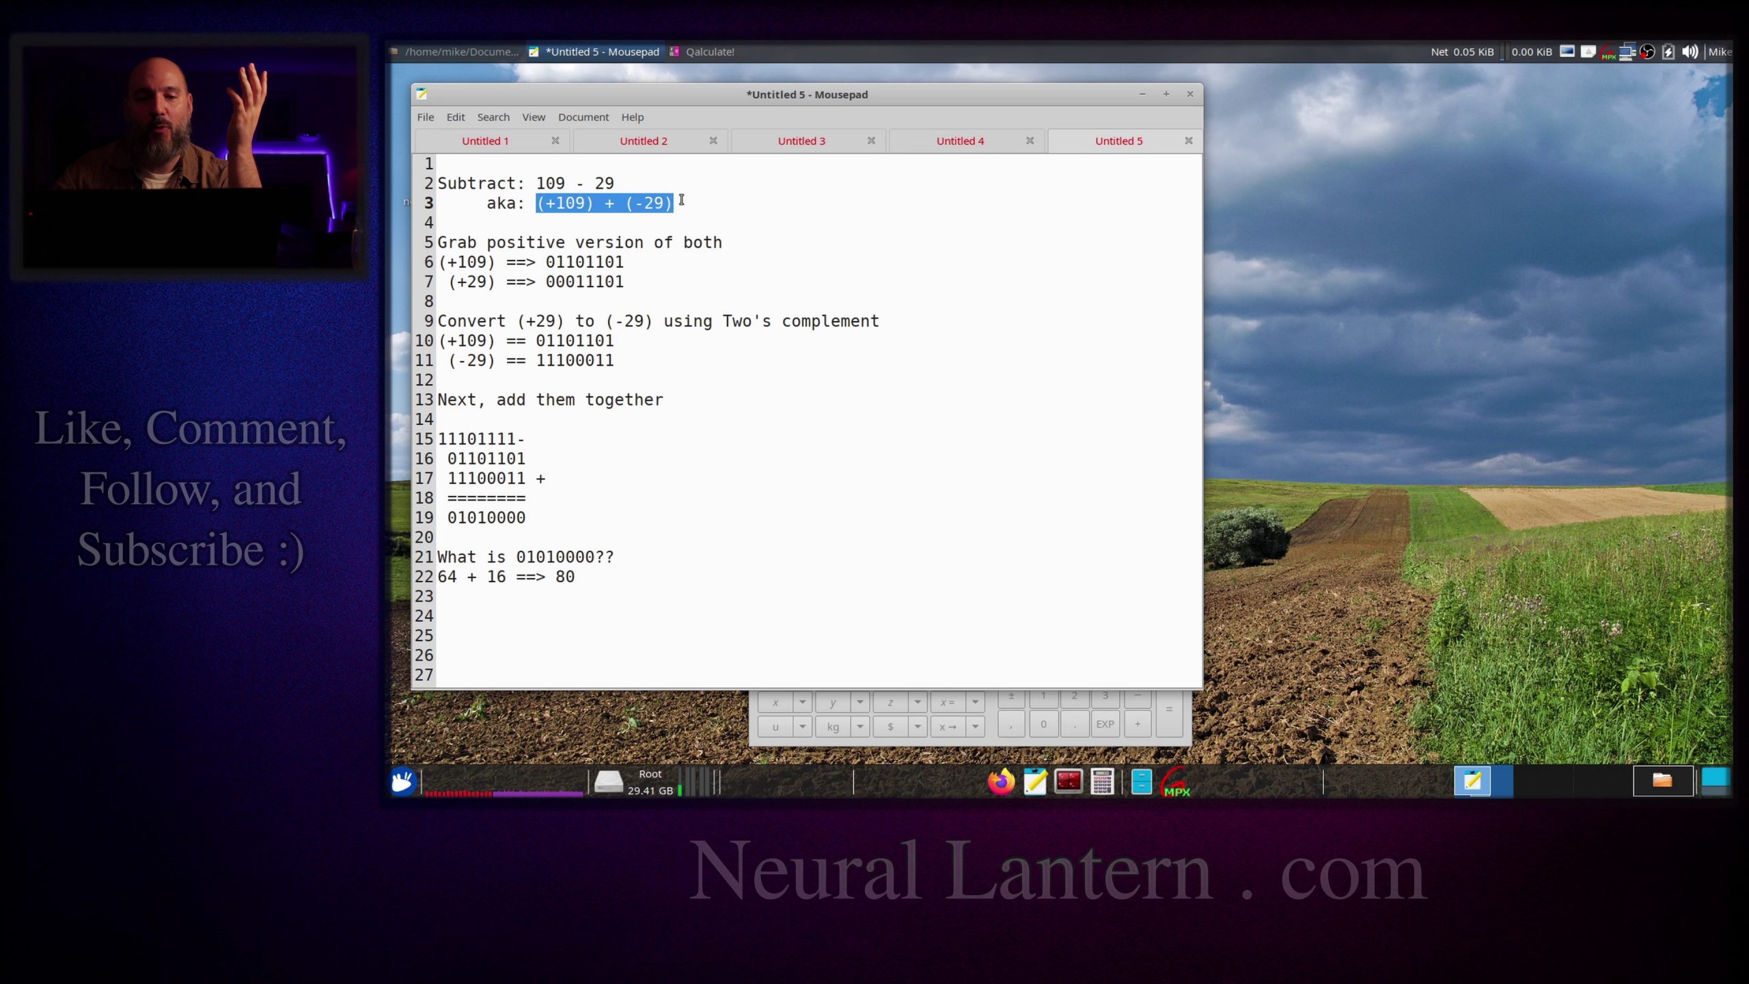Switch to the Untitled 3 tab
This screenshot has height=984, width=1749.
(801, 141)
